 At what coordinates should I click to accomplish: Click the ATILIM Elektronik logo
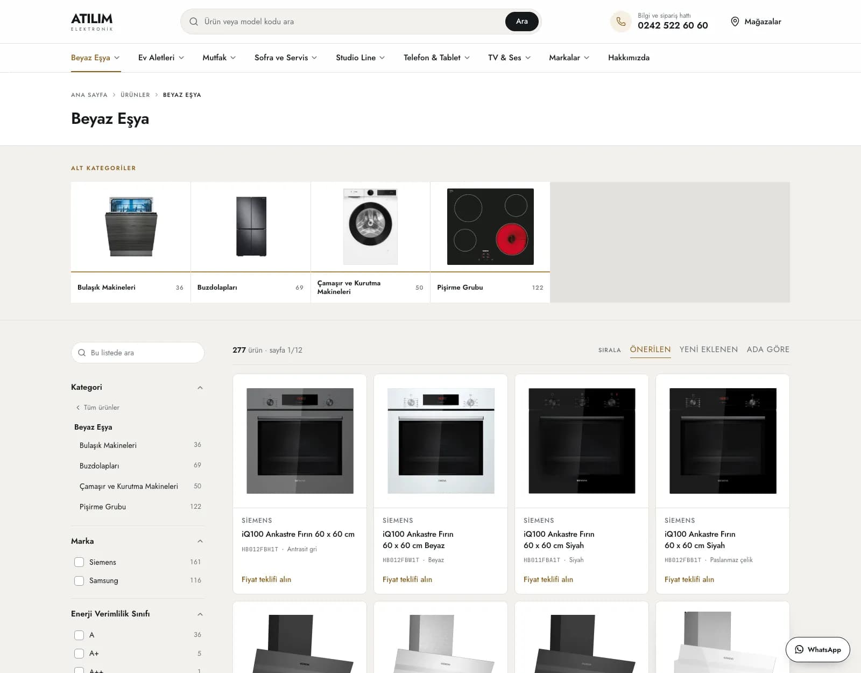point(92,22)
